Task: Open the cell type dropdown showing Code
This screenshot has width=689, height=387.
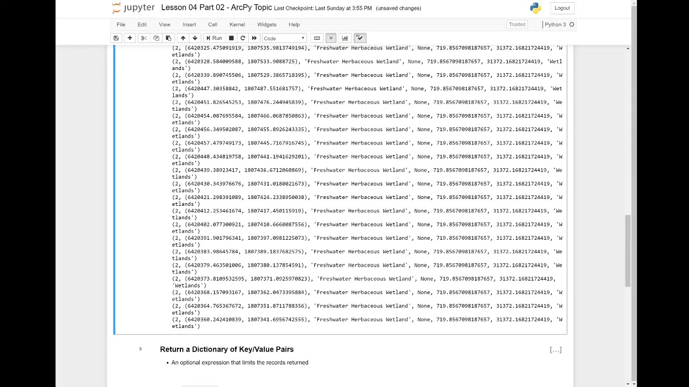Action: (284, 38)
